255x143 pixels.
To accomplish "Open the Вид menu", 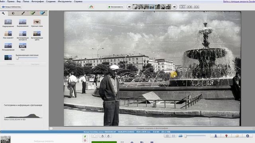I will [x=19, y=2].
